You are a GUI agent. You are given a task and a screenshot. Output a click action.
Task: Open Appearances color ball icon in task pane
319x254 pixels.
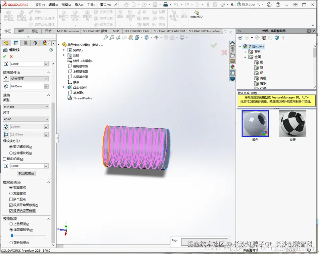pos(232,67)
